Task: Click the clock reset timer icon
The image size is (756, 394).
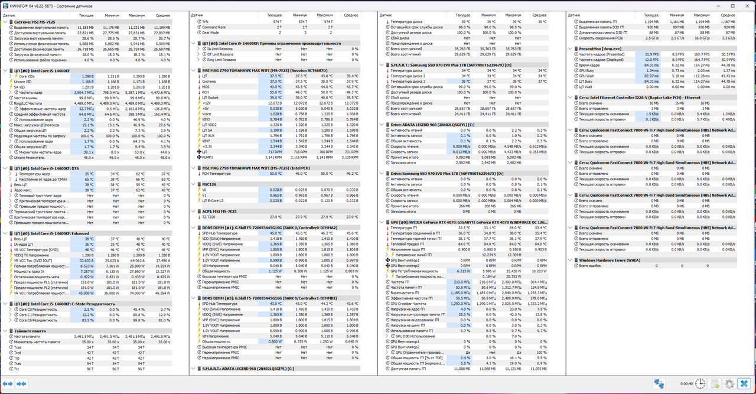Action: point(700,384)
